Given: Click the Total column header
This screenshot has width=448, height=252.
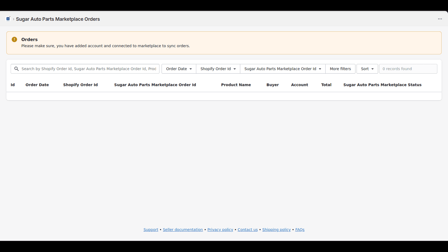Looking at the screenshot, I should (326, 85).
